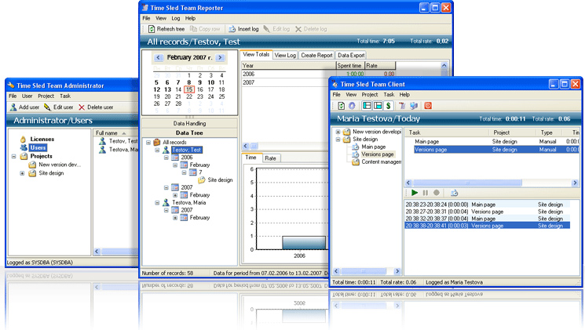
Task: Collapse Testov, Test node in Reporter tree
Action: pyautogui.click(x=157, y=150)
